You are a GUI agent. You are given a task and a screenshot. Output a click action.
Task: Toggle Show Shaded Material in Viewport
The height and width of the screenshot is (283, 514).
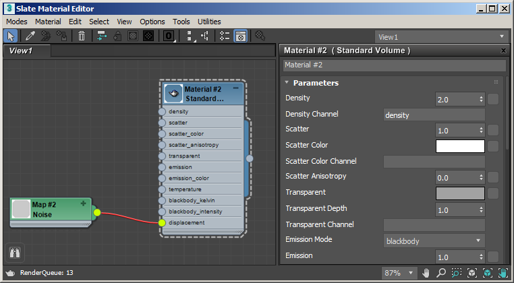pos(133,36)
